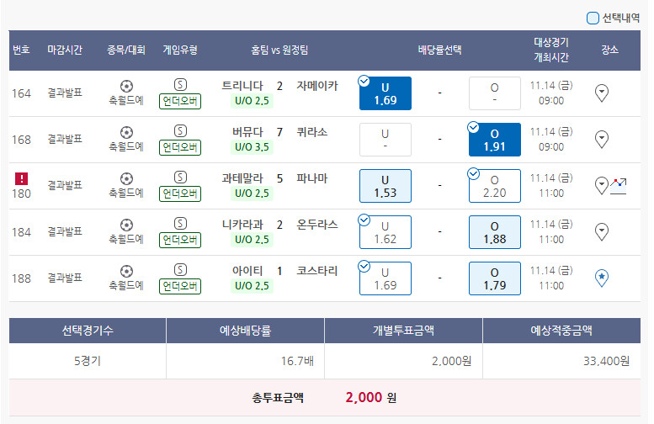The width and height of the screenshot is (654, 424).
Task: Open location pin for match 184
Action: tap(602, 231)
